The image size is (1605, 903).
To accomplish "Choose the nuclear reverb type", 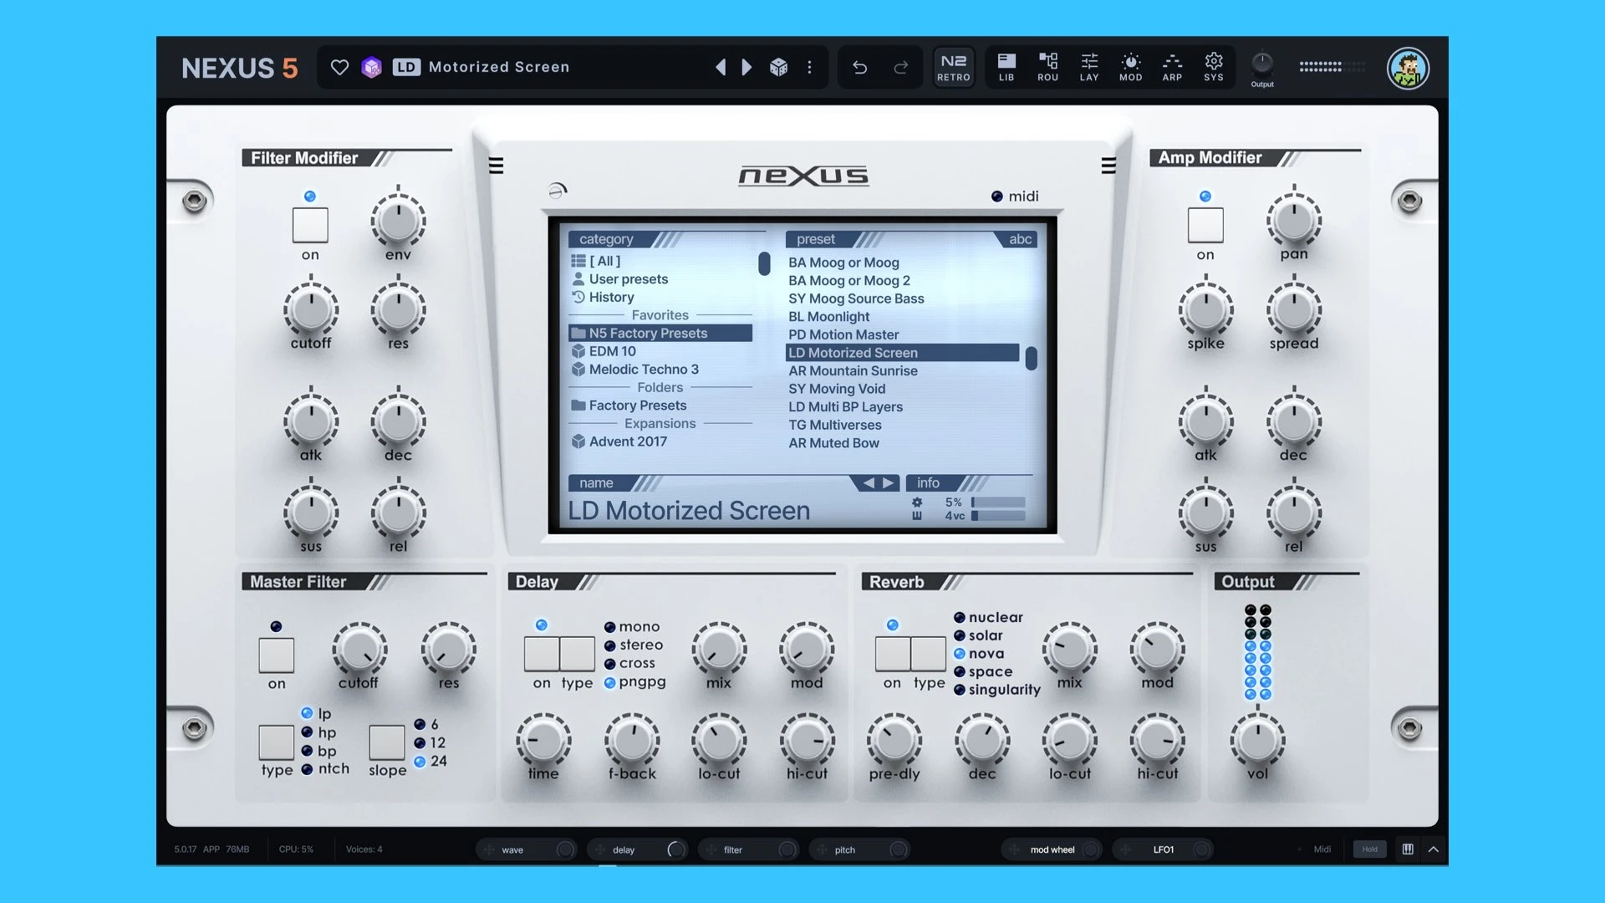I will 960,617.
